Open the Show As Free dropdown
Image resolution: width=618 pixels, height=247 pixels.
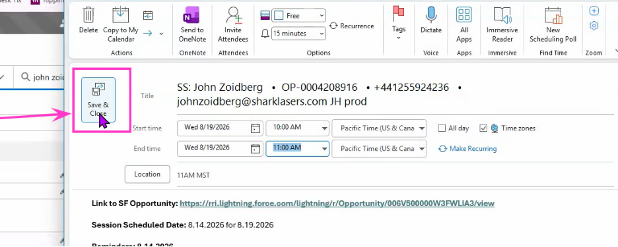(x=299, y=16)
